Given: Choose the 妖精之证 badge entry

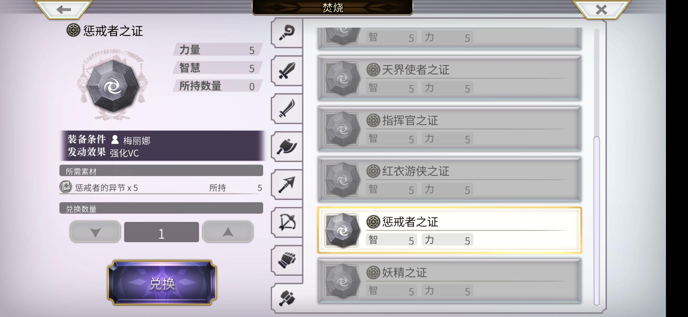Looking at the screenshot, I should (x=450, y=281).
